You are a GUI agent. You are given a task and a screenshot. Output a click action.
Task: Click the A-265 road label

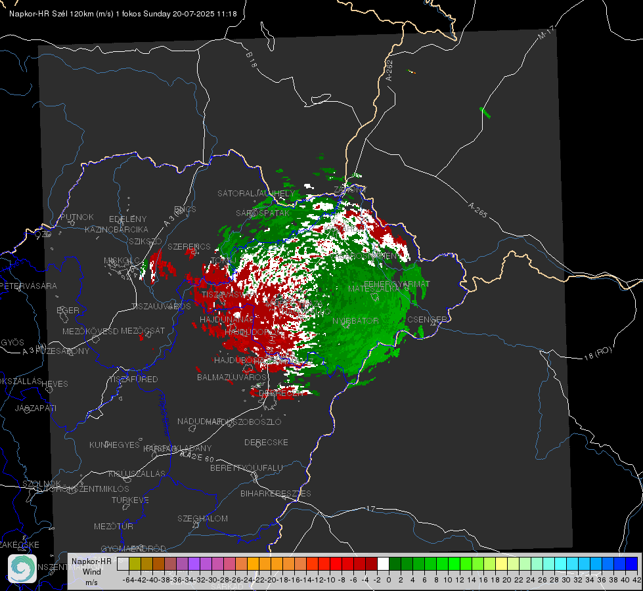(477, 210)
